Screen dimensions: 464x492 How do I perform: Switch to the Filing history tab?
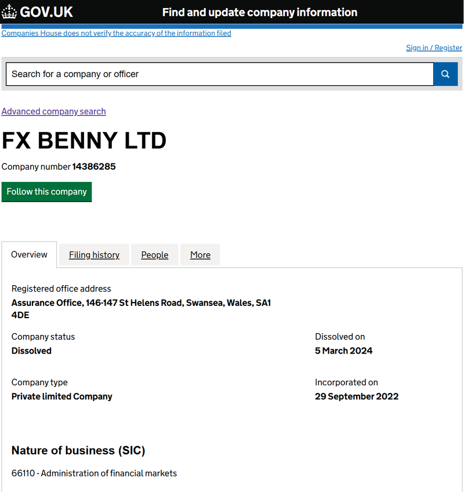click(94, 255)
